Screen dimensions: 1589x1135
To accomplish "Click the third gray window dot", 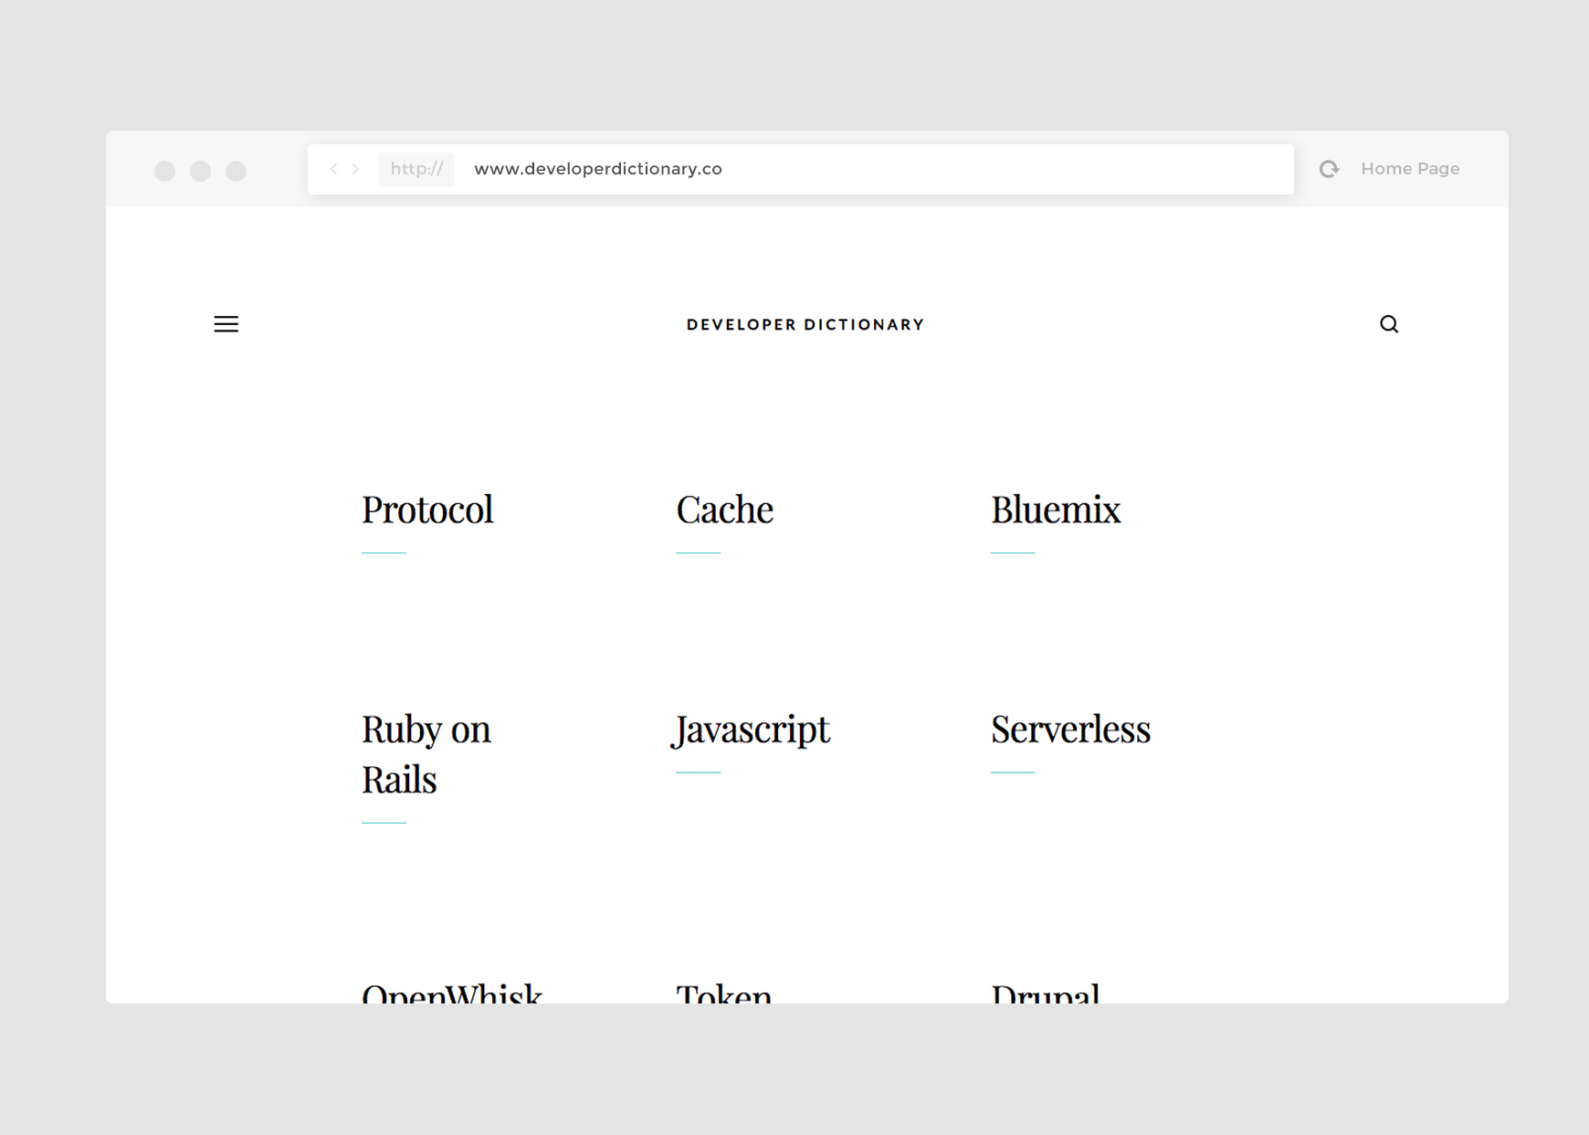I will coord(237,171).
